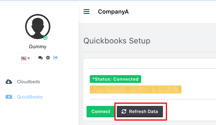Click the refresh arrows icon

click(x=124, y=111)
